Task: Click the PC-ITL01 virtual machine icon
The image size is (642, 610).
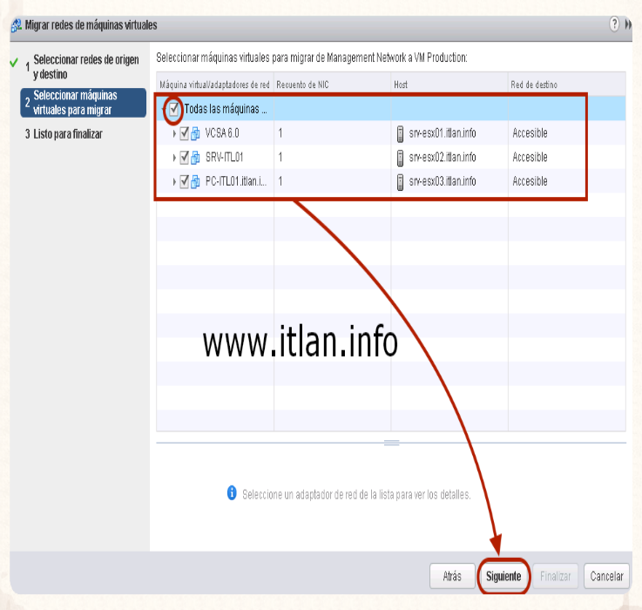Action: pyautogui.click(x=195, y=181)
